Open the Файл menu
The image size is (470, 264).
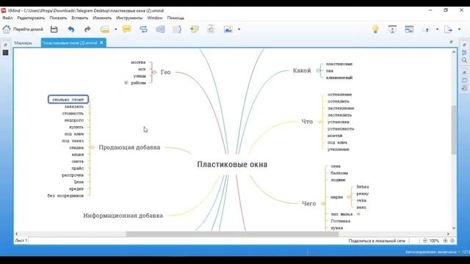7,18
